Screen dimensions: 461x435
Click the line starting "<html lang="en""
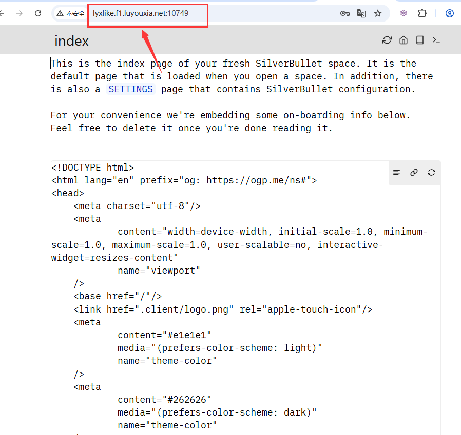pyautogui.click(x=184, y=180)
